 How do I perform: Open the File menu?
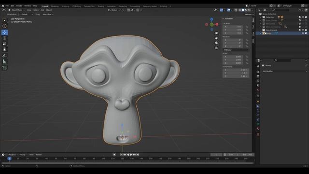point(7,6)
